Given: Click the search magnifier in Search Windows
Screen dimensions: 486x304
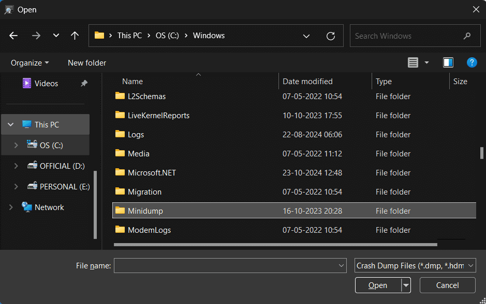Looking at the screenshot, I should [467, 36].
